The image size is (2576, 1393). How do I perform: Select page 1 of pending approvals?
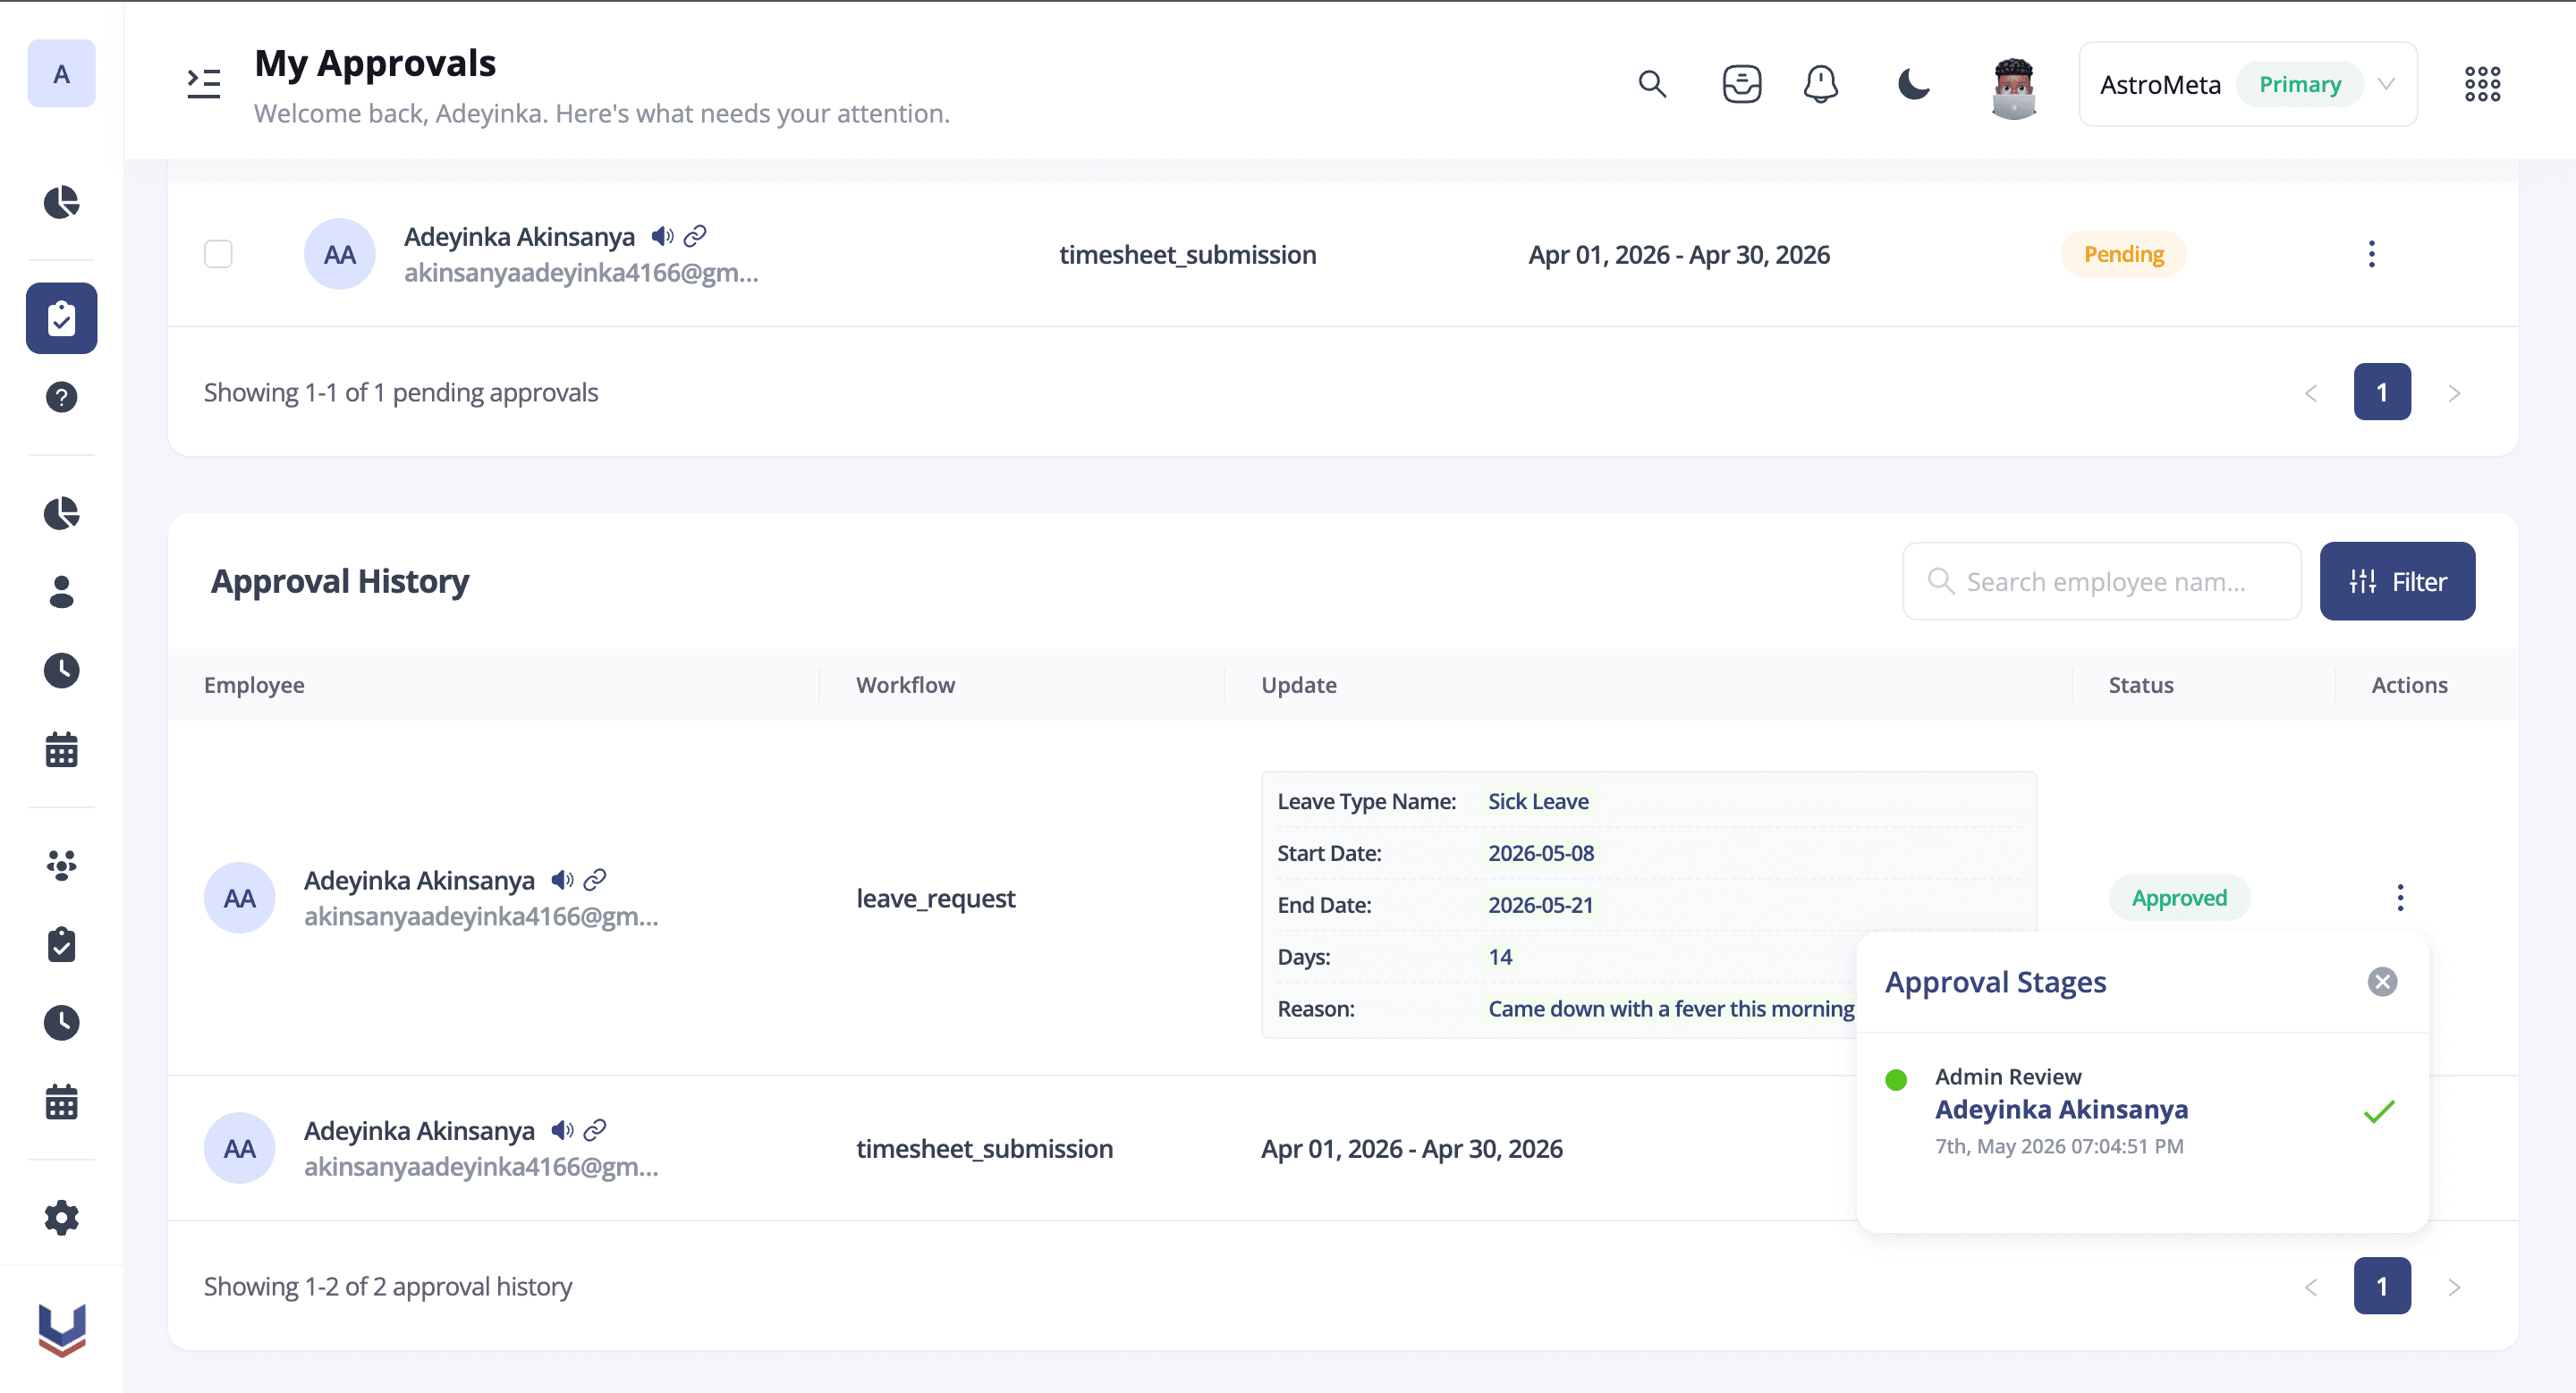pyautogui.click(x=2382, y=392)
